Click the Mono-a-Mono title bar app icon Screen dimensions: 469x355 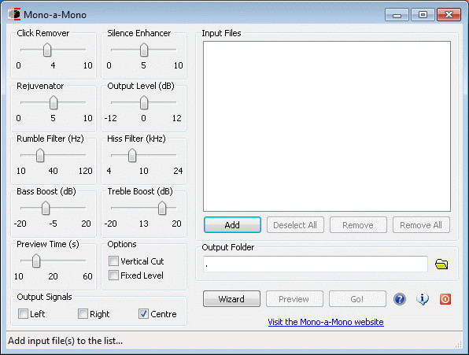pyautogui.click(x=14, y=14)
